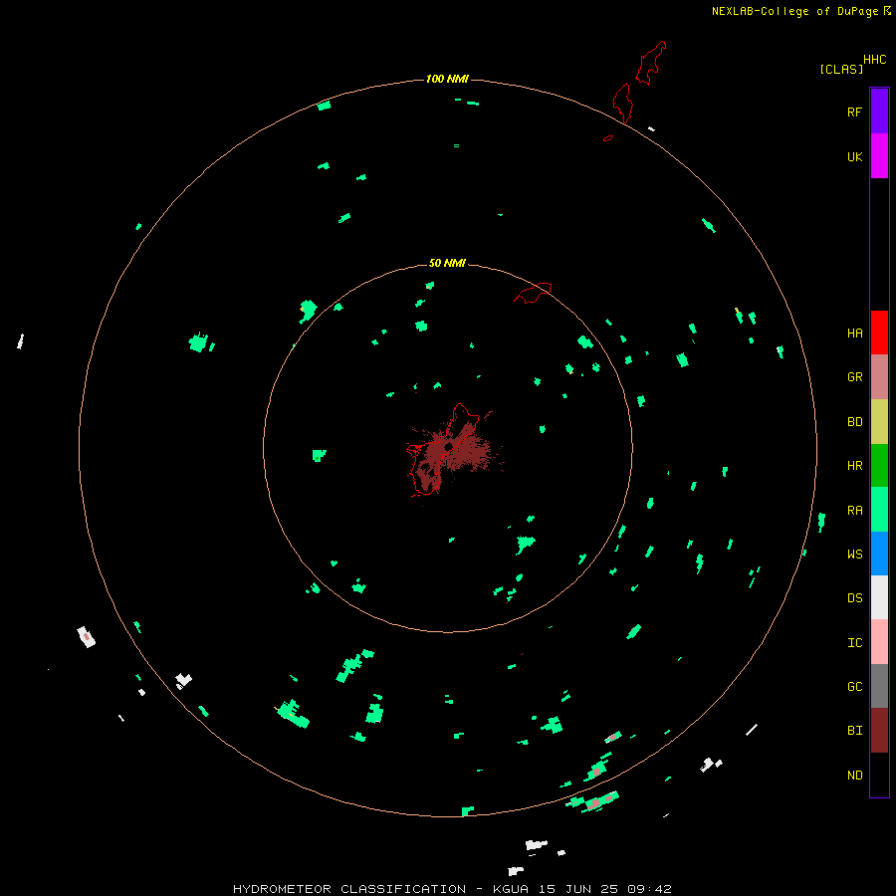Click the HR dark green legend swatch
This screenshot has width=896, height=896.
tap(879, 465)
